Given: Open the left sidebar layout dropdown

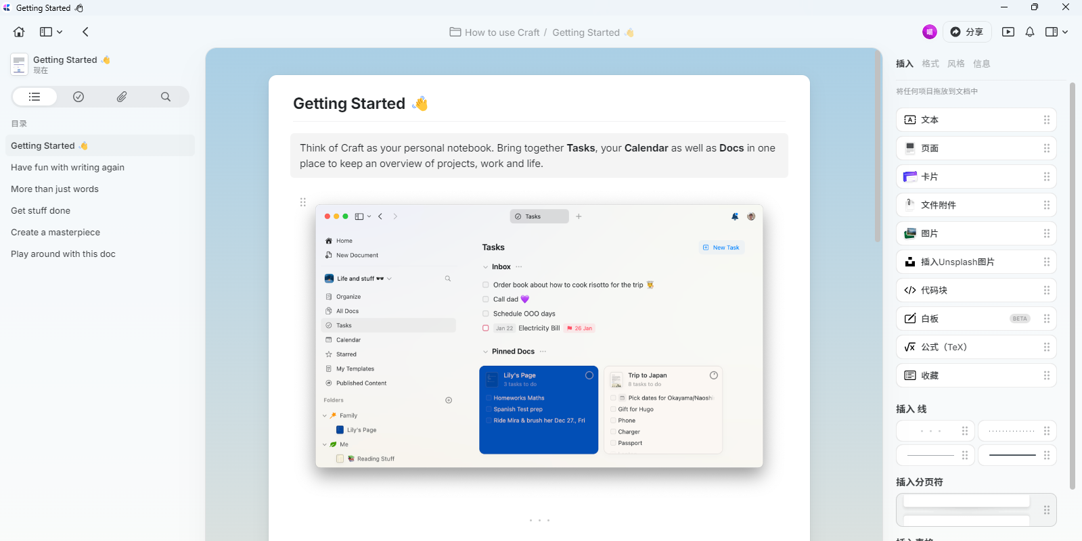Looking at the screenshot, I should [x=51, y=32].
